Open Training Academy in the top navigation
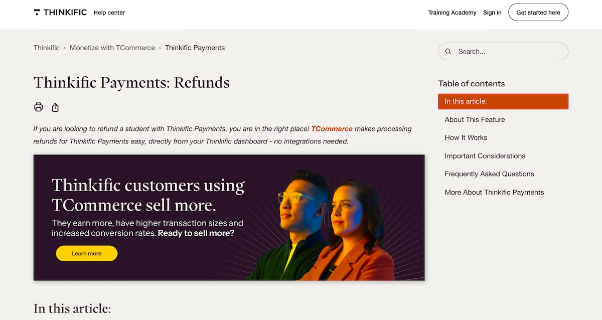The width and height of the screenshot is (602, 320). [452, 13]
